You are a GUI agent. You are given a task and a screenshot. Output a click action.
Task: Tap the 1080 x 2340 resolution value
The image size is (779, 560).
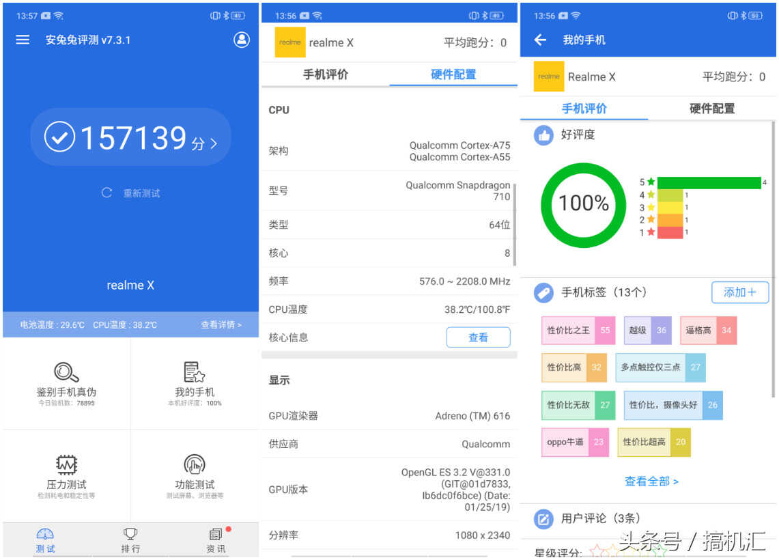pyautogui.click(x=483, y=535)
